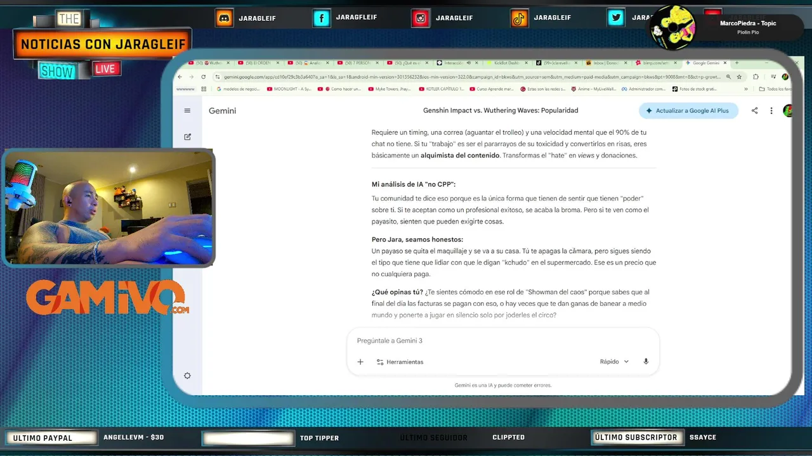Viewport: 812px width, 456px height.
Task: Expand the Rápido model selector dropdown
Action: point(614,362)
